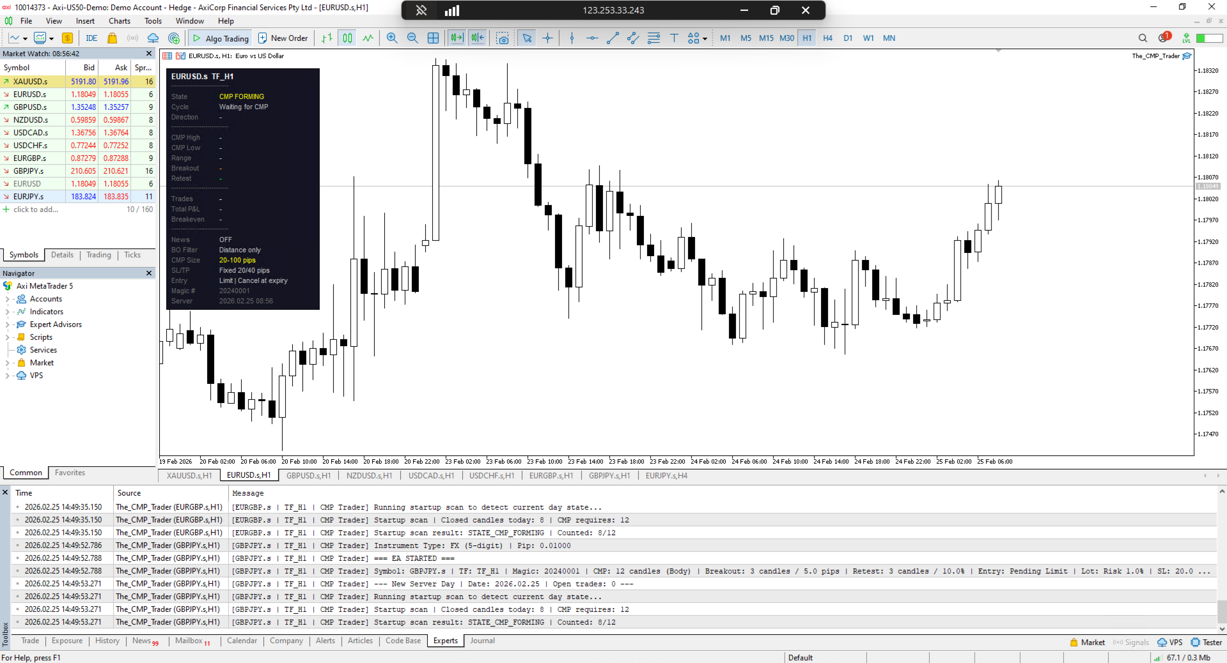Take a chart screenshot with camera icon

click(503, 38)
